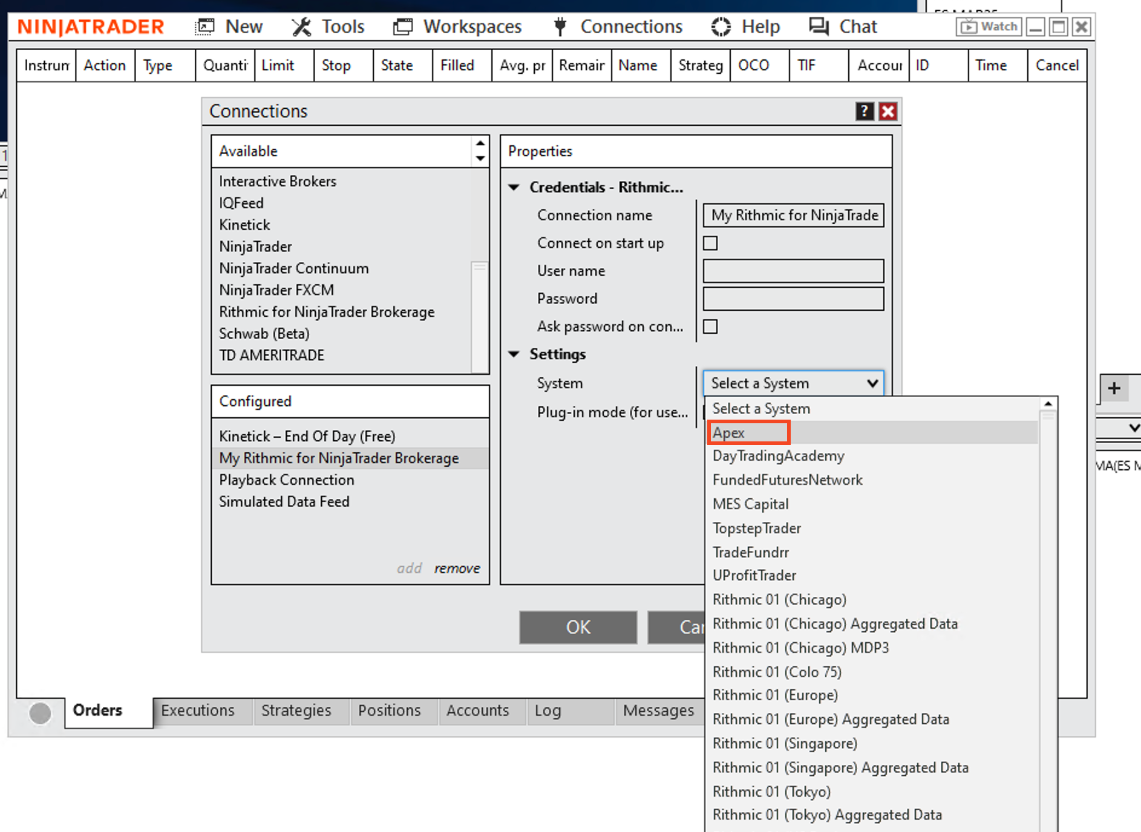Click the Connections plug icon
1141x832 pixels.
tap(560, 27)
